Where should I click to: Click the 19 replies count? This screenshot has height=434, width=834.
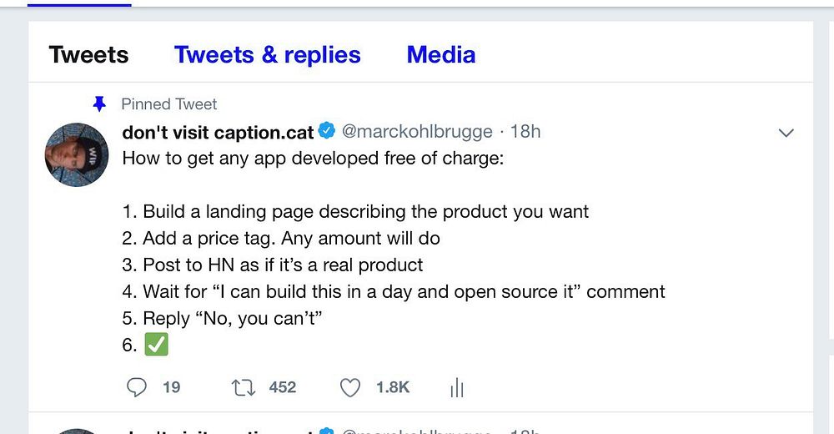pos(171,387)
